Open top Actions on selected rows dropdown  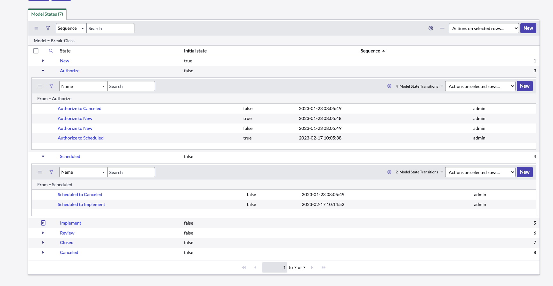483,28
